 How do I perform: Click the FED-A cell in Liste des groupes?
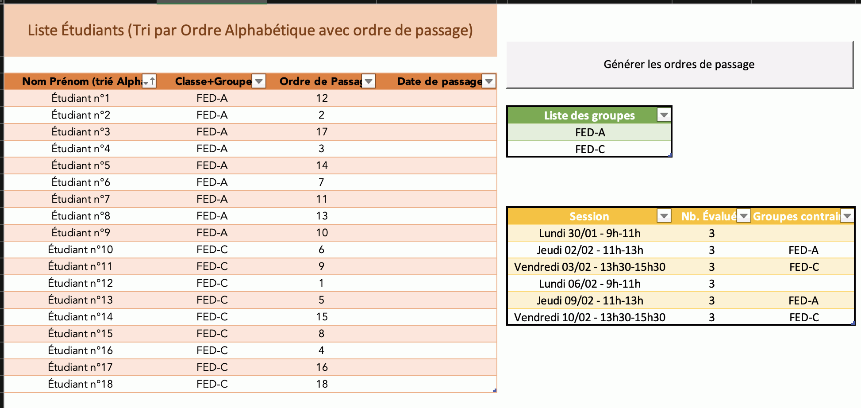[590, 132]
